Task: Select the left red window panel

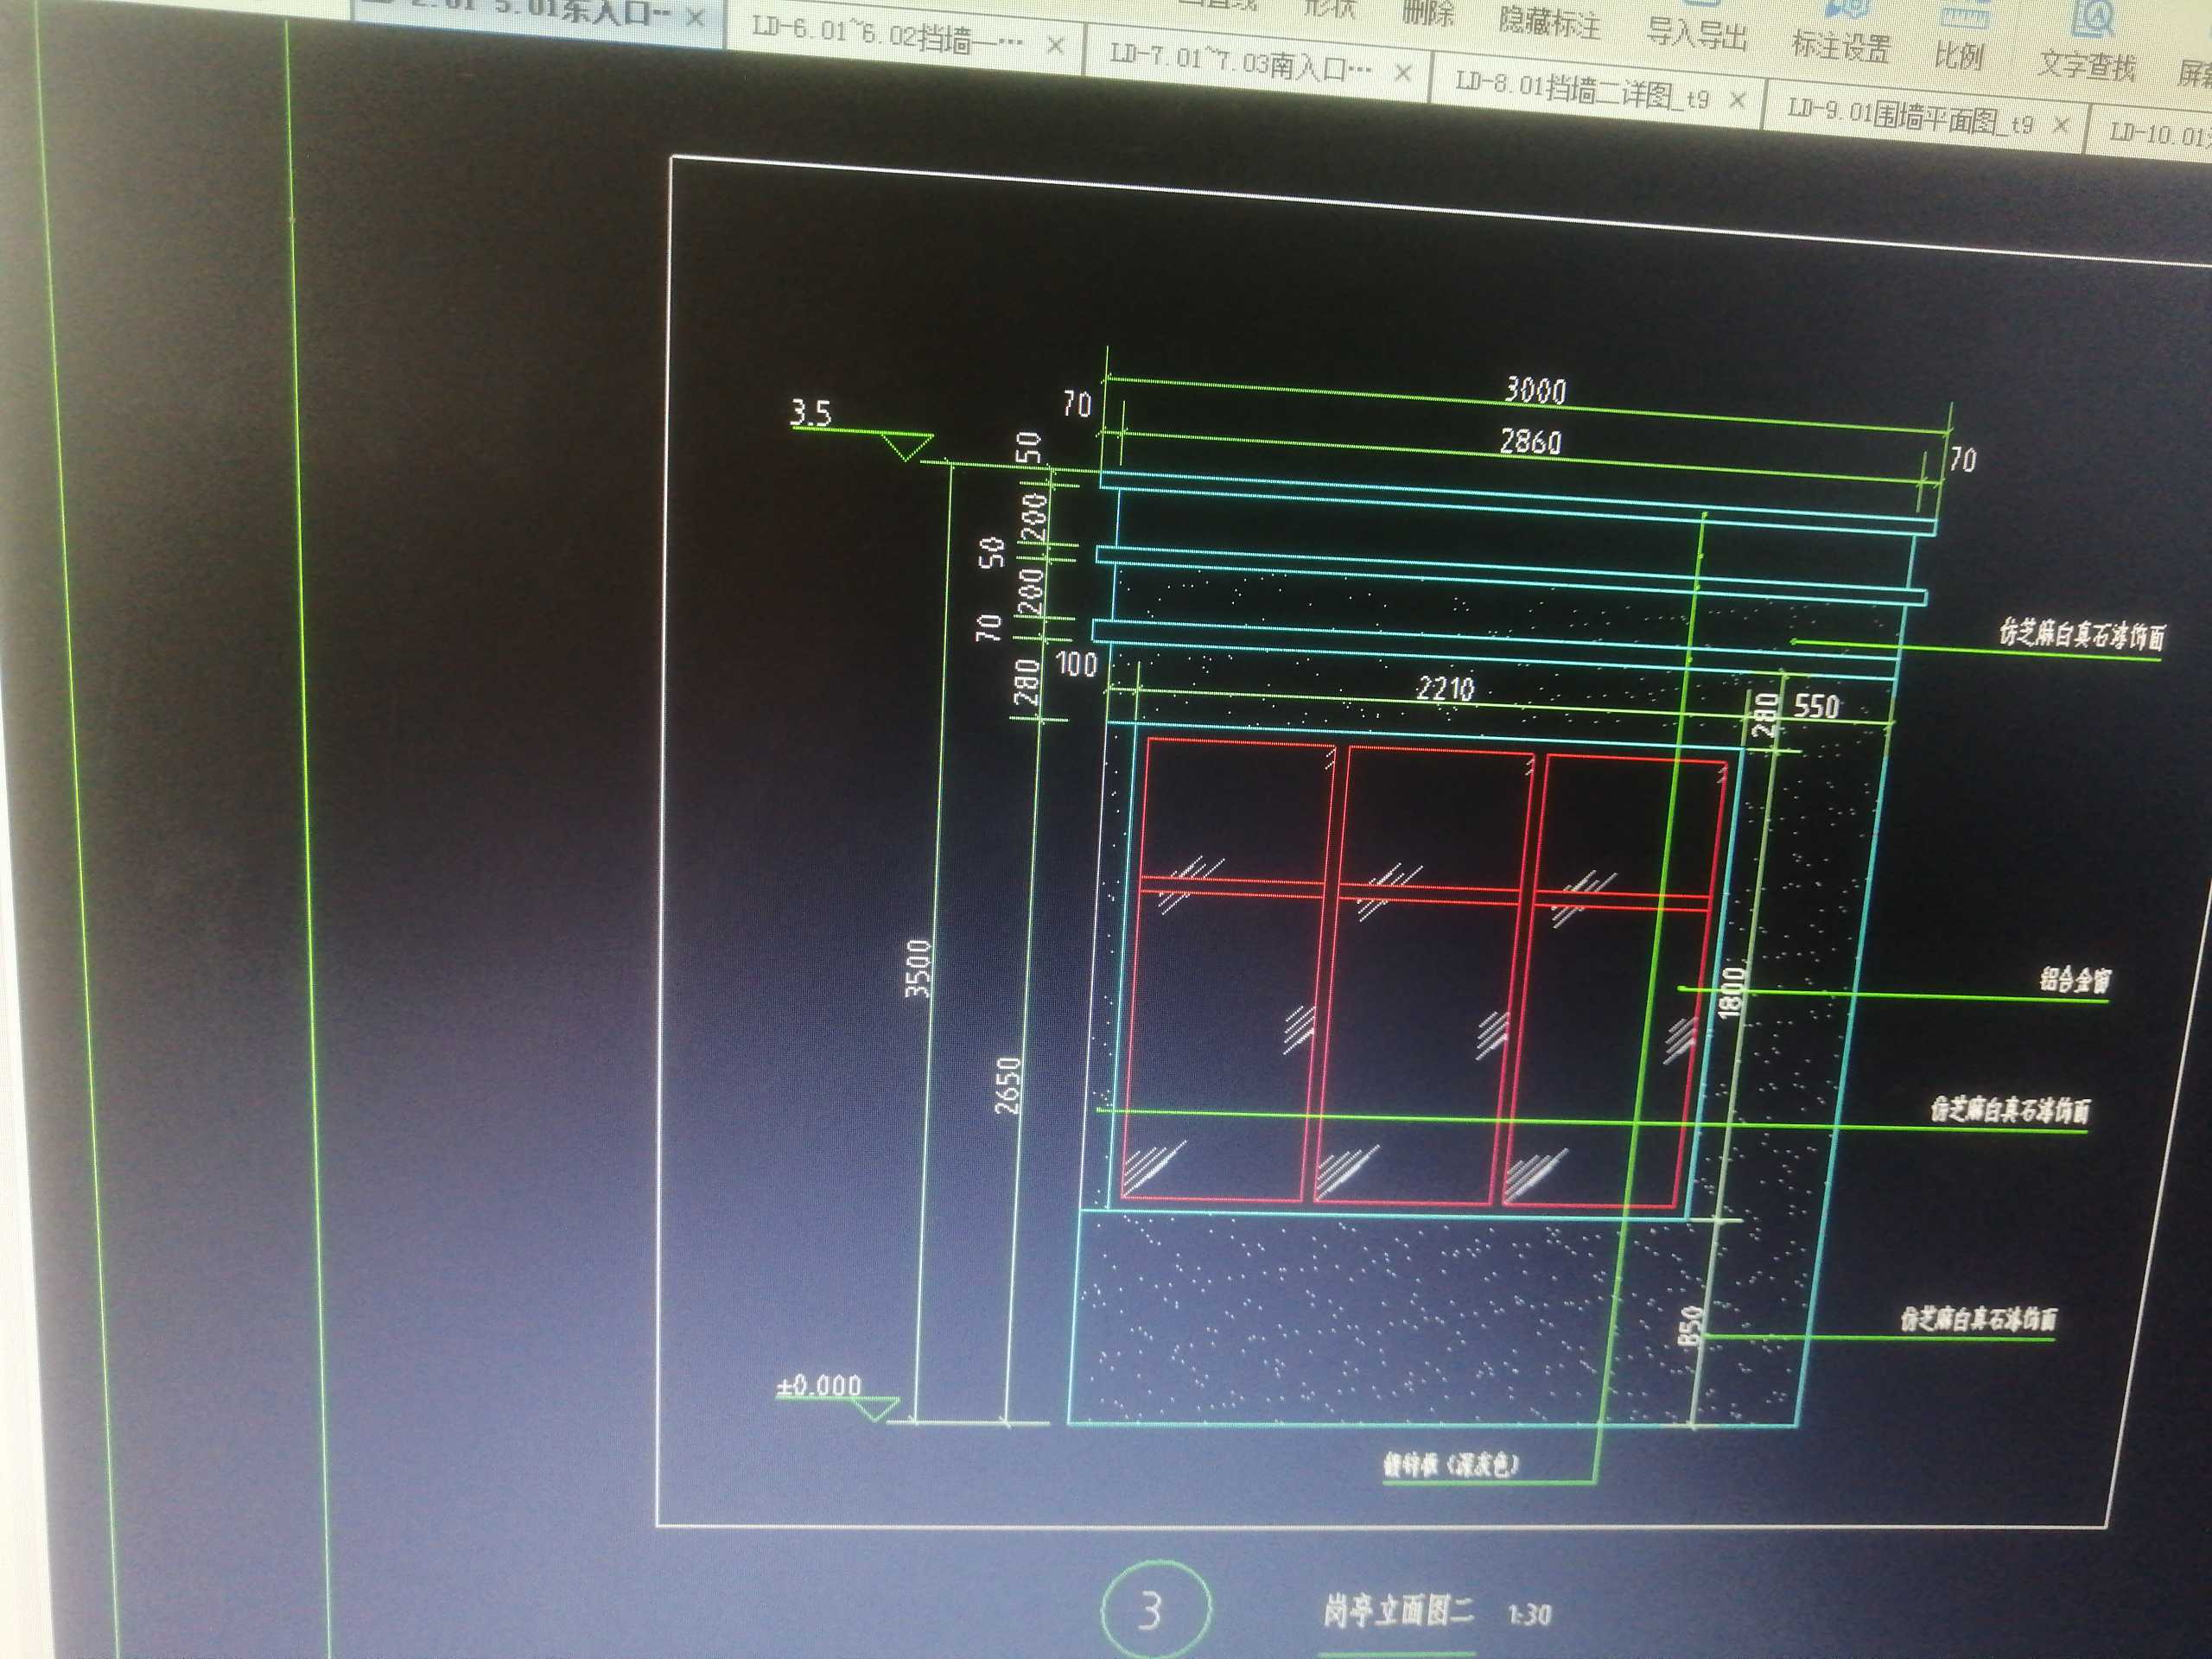Action: (x=1228, y=969)
